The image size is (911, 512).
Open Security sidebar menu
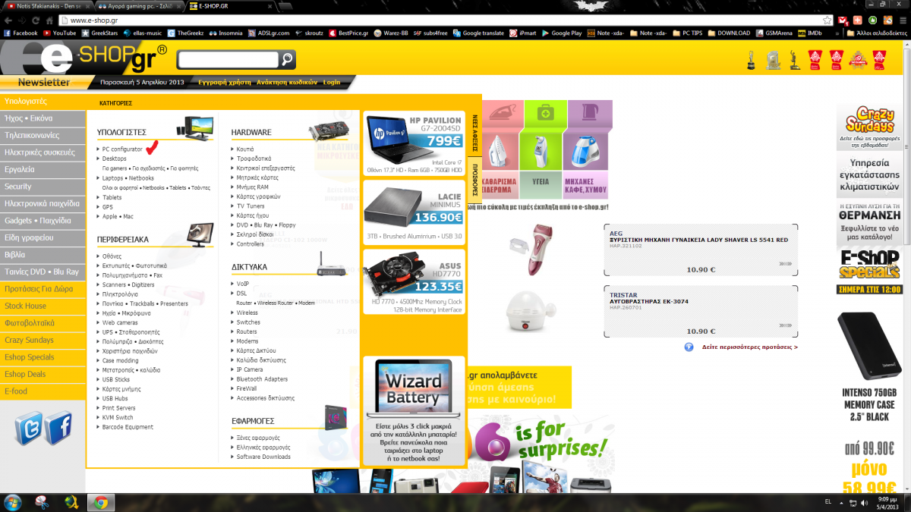point(43,187)
